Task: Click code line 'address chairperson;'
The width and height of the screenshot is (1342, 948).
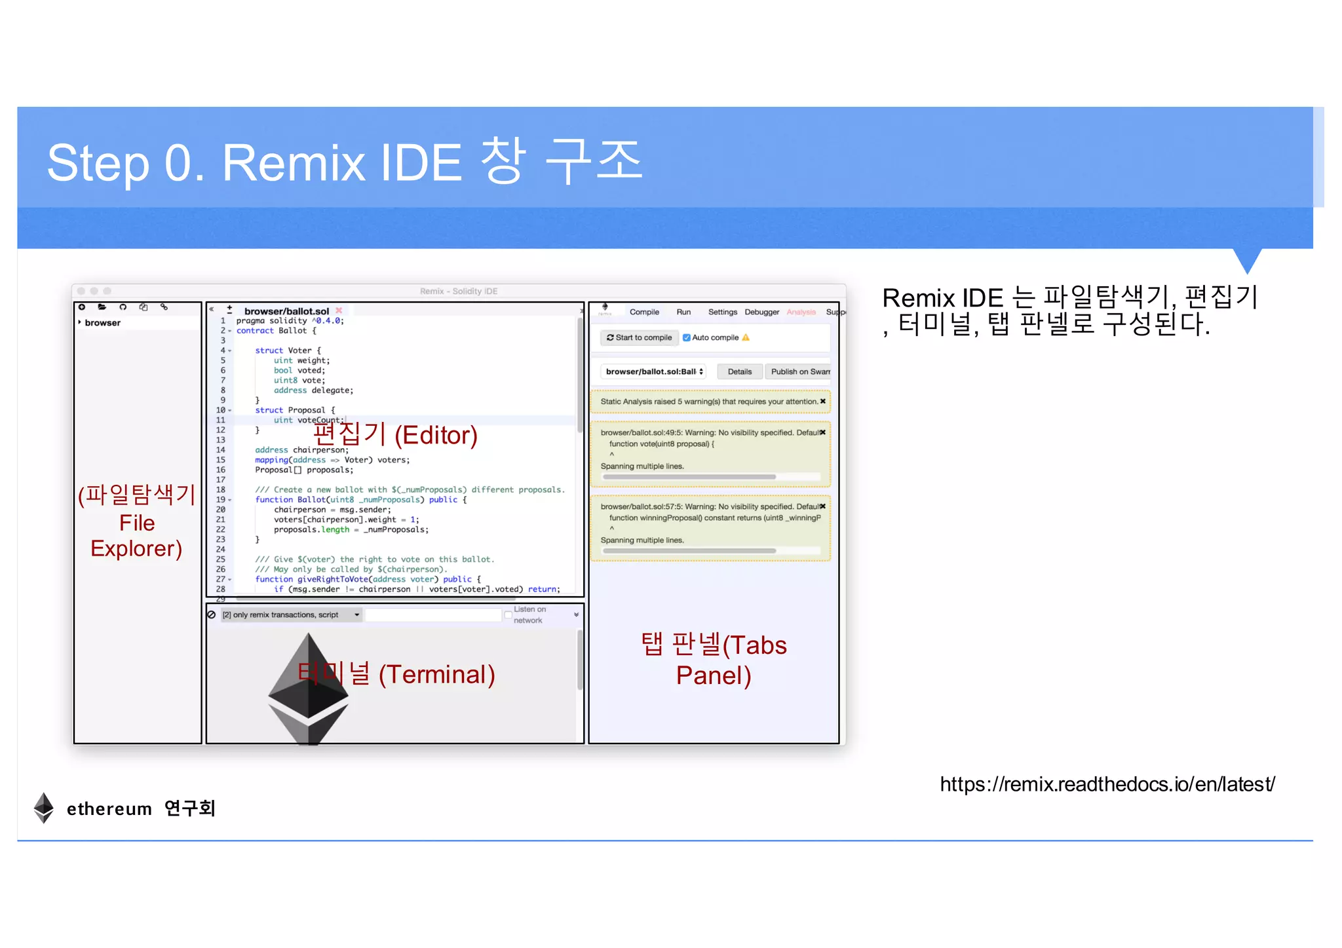Action: (301, 450)
